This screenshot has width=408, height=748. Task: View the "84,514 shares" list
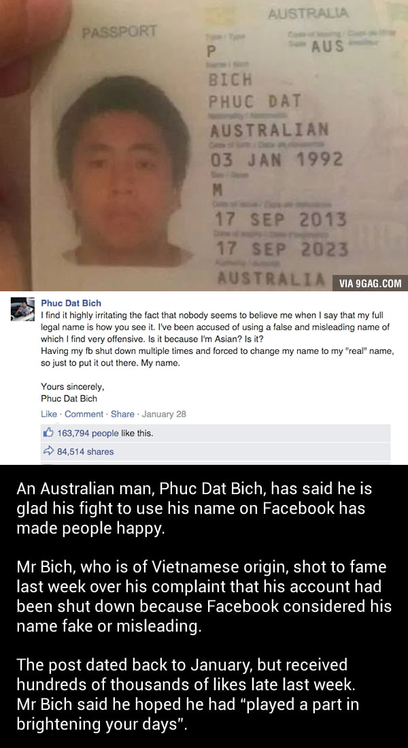(85, 451)
